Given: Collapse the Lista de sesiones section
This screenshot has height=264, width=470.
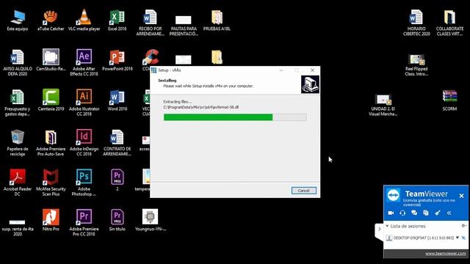Looking at the screenshot, I should pyautogui.click(x=387, y=226).
